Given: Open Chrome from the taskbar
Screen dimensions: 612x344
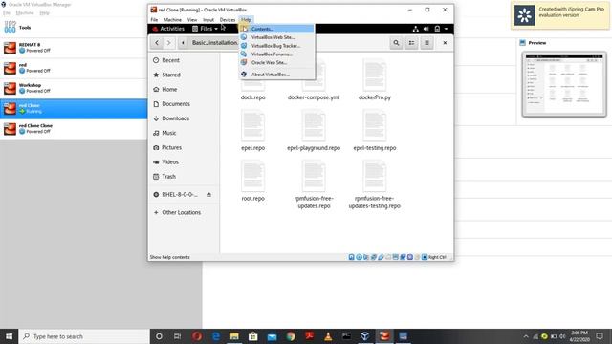Looking at the screenshot, I should [x=291, y=336].
